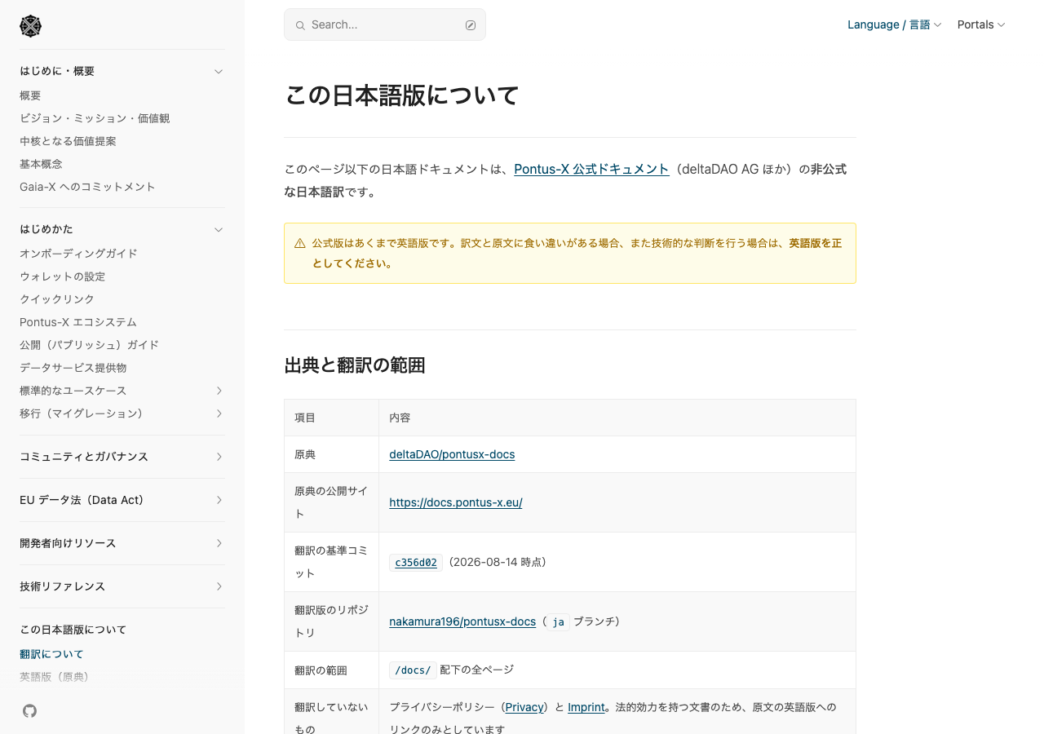Go to ウォレットの設定 page
The image size is (1044, 734).
pyautogui.click(x=62, y=276)
